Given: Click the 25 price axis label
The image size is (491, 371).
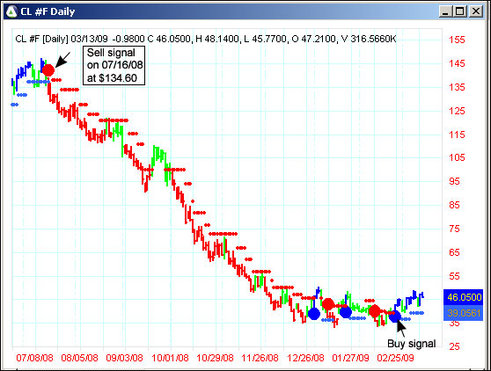Looking at the screenshot, I should [454, 346].
